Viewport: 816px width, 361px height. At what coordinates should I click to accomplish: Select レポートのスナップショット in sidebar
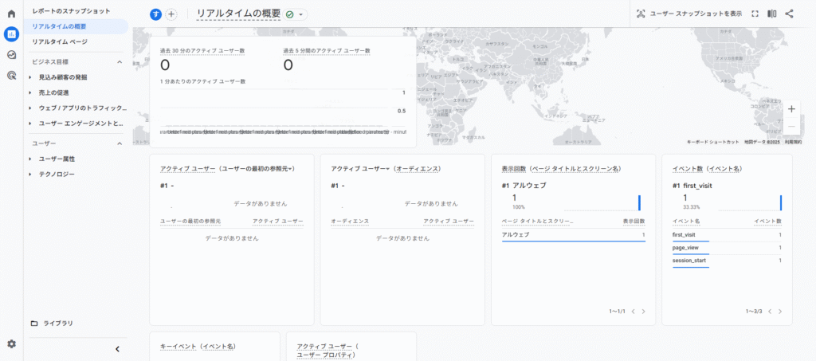[71, 11]
